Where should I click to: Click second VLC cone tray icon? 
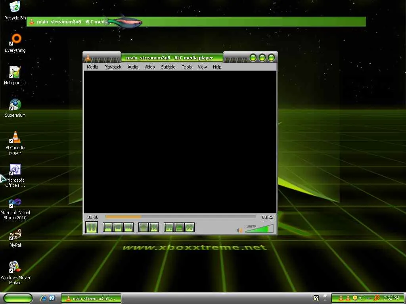click(348, 298)
